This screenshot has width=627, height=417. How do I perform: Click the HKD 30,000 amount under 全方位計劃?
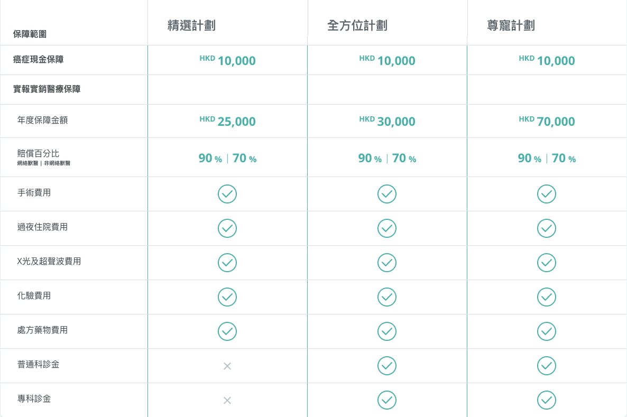[387, 121]
